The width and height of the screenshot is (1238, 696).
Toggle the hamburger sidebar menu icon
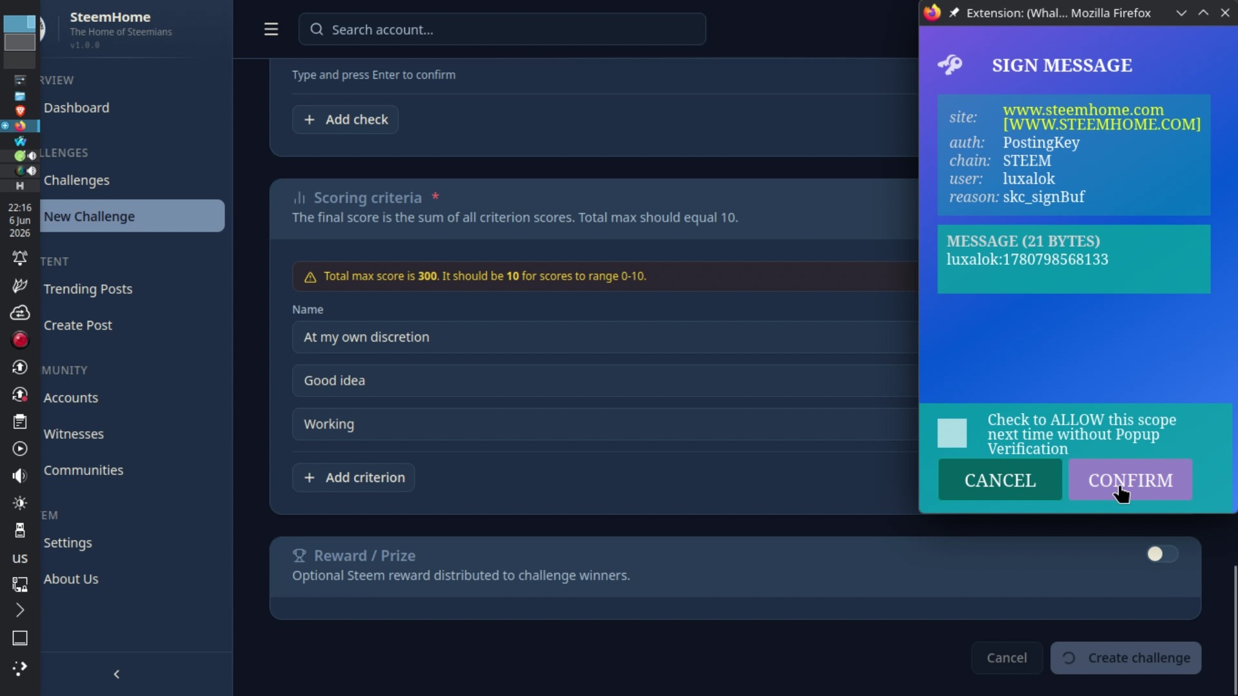point(271,29)
